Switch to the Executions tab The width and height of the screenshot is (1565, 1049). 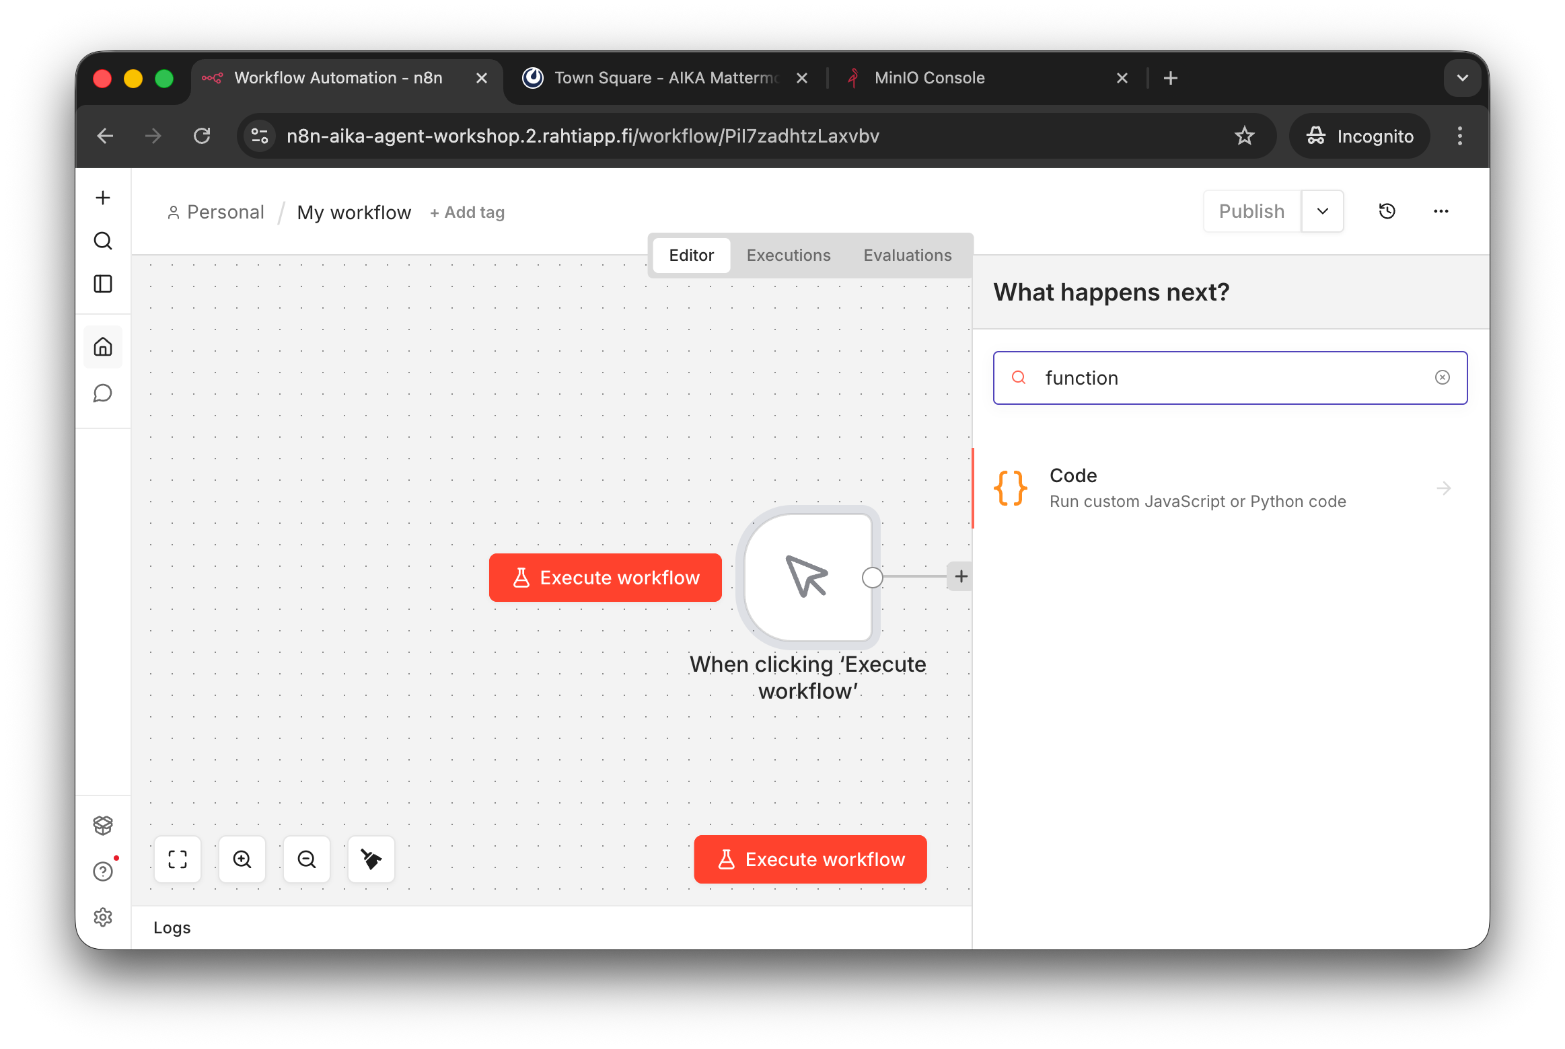(x=789, y=256)
